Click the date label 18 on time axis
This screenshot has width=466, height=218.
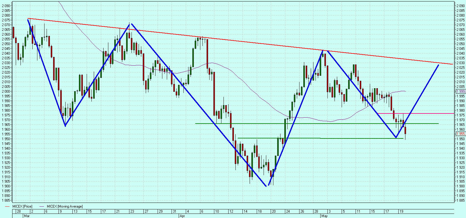(260, 211)
